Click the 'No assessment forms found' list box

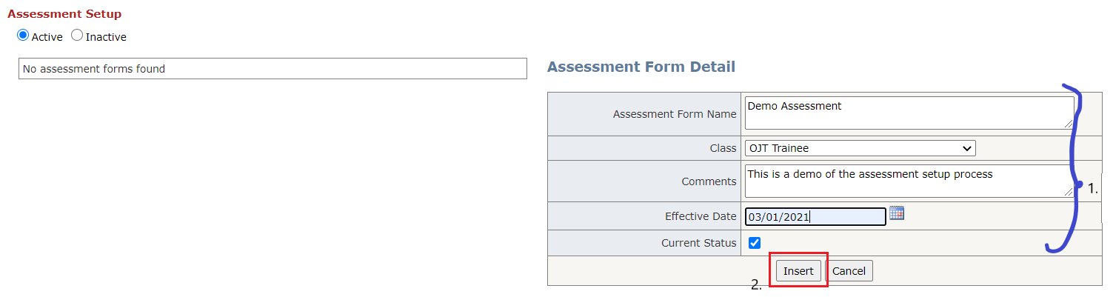272,69
